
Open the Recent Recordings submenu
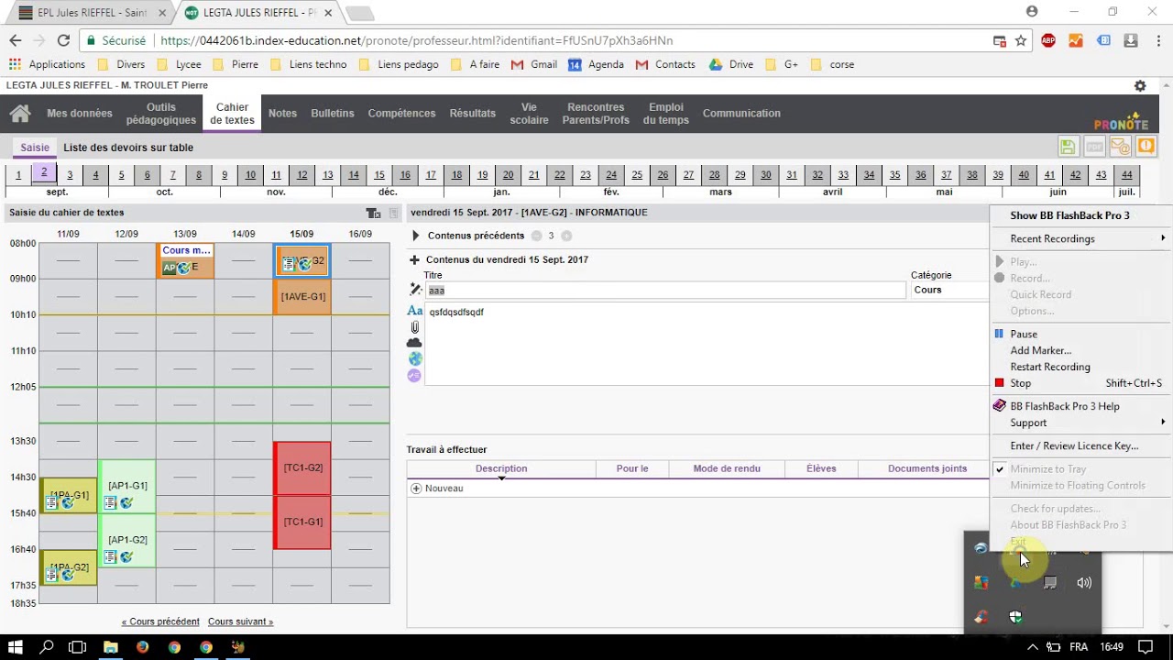coord(1081,238)
